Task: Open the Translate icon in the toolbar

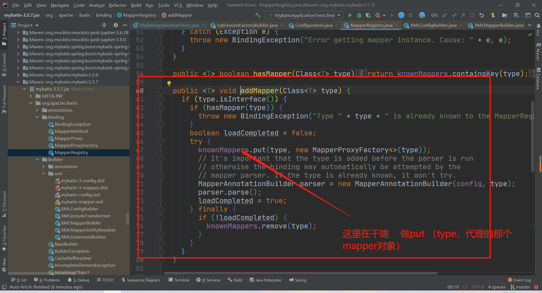Action: (x=516, y=15)
